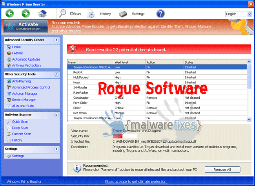Viewport: 255px width, 186px height.
Task: Open Service Manager link
Action: tap(24, 100)
